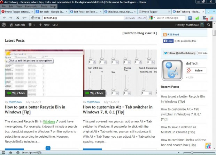The image size is (216, 155).
Task: Click the admin bar search magnifier
Action: [209, 25]
